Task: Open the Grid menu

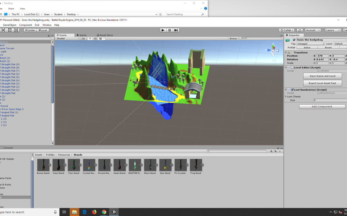Action: coord(37,25)
